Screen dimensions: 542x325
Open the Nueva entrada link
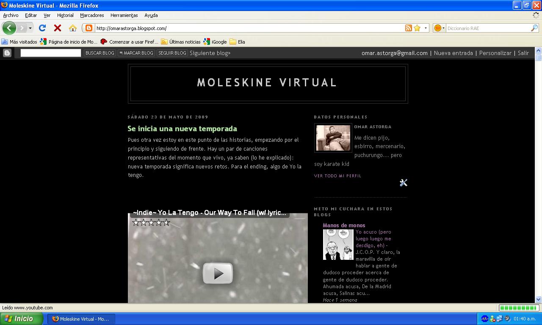pyautogui.click(x=453, y=53)
